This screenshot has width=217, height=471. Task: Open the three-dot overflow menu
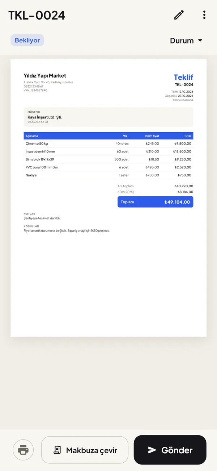click(x=204, y=15)
